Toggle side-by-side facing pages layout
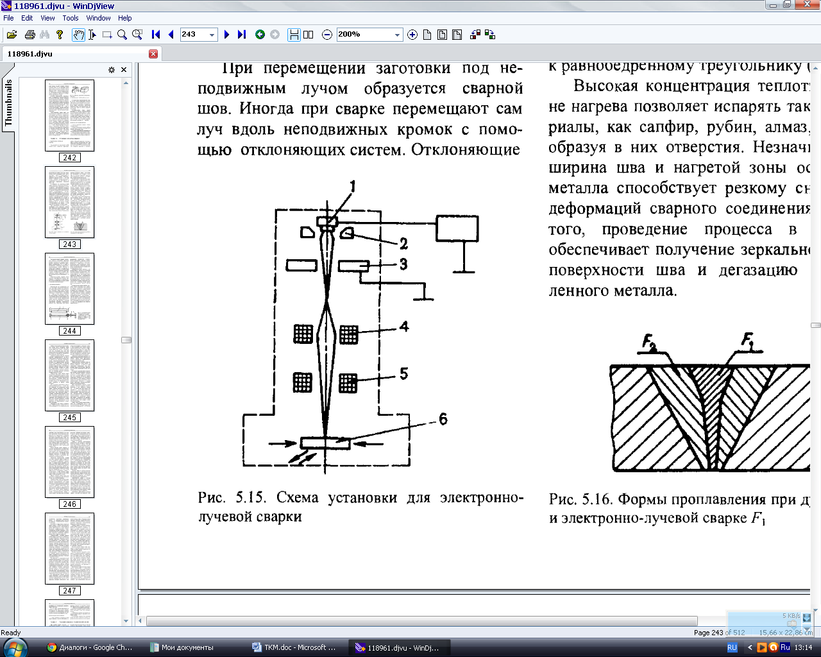Viewport: 821px width, 657px height. pos(309,35)
